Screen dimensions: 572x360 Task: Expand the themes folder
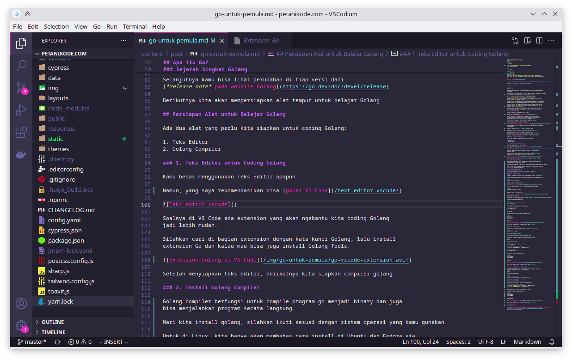[x=83, y=149]
